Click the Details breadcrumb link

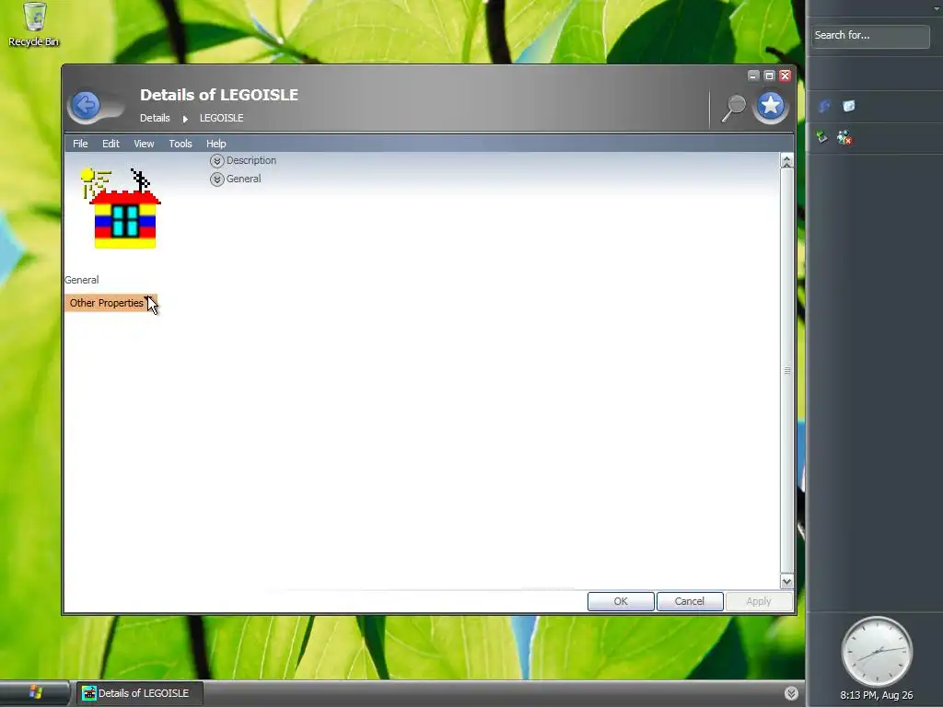pos(155,118)
